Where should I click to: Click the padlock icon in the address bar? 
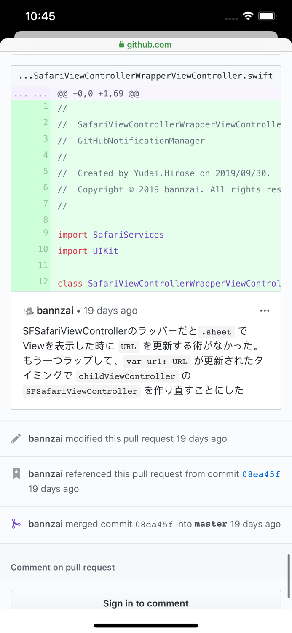121,44
